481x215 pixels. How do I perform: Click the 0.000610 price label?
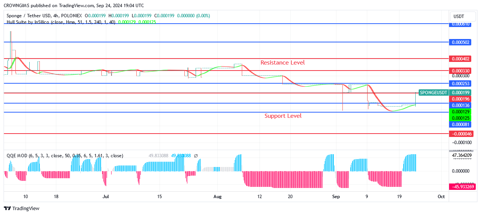460,24
